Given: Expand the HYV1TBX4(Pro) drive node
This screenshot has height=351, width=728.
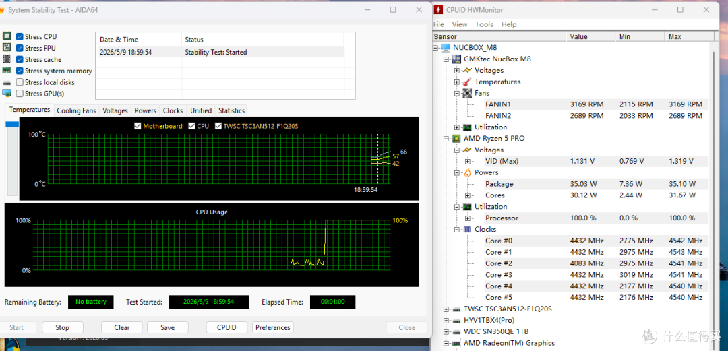Looking at the screenshot, I should [x=446, y=321].
